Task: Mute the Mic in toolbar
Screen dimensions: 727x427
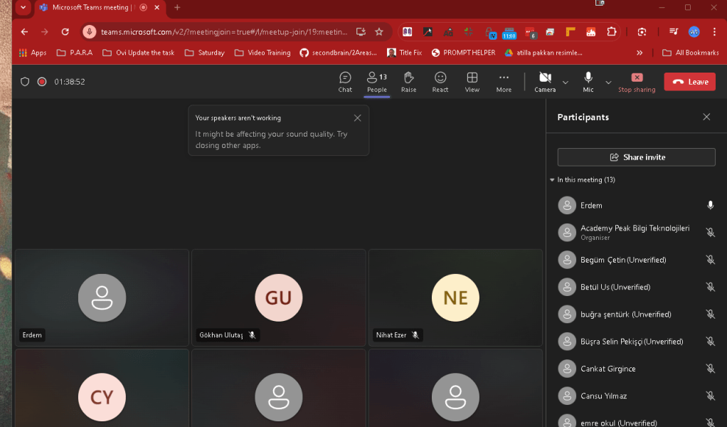Action: pos(588,82)
